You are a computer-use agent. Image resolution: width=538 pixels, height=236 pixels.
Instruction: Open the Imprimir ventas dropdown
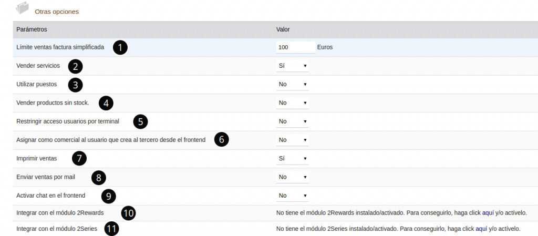(x=293, y=158)
